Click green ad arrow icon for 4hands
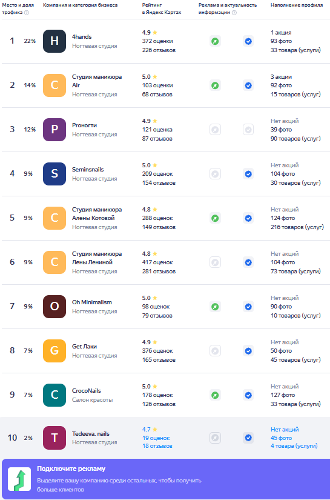Image resolution: width=330 pixels, height=500 pixels. (216, 41)
